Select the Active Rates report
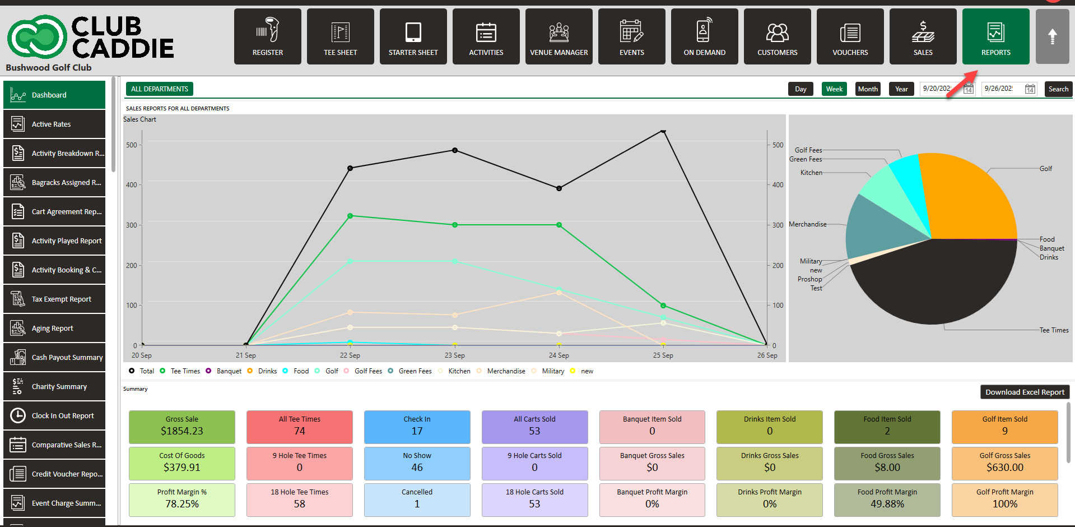Image resolution: width=1075 pixels, height=527 pixels. (54, 124)
